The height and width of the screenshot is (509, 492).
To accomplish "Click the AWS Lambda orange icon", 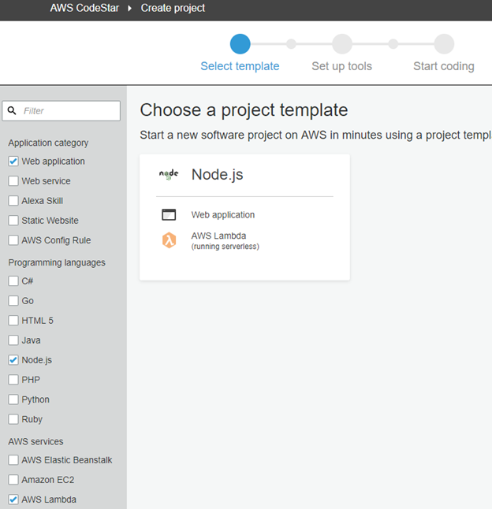I will click(x=169, y=240).
